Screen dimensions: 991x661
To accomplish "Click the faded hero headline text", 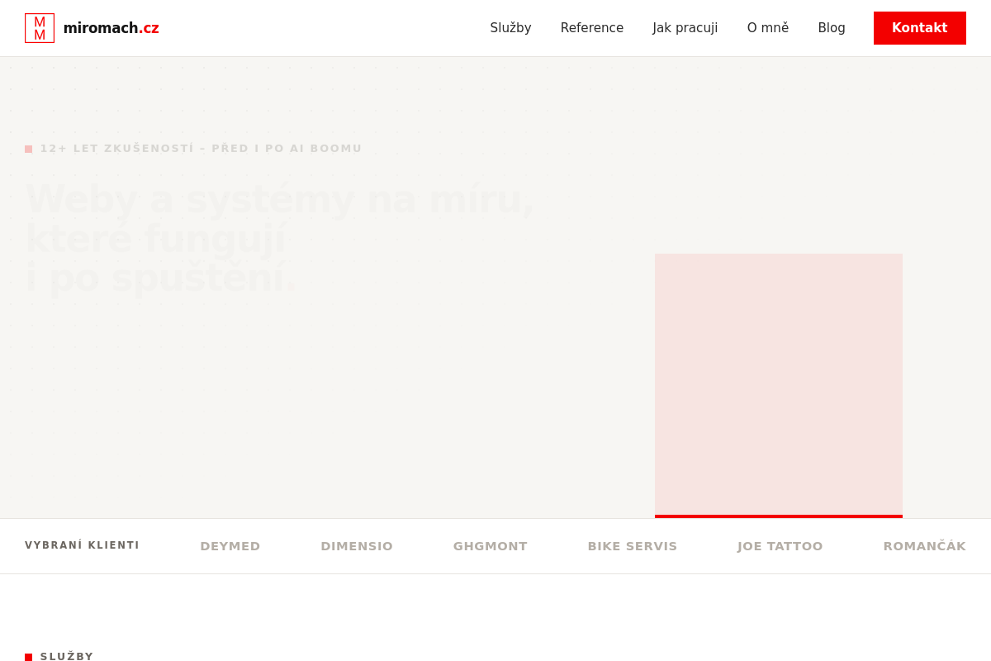I will click(279, 238).
